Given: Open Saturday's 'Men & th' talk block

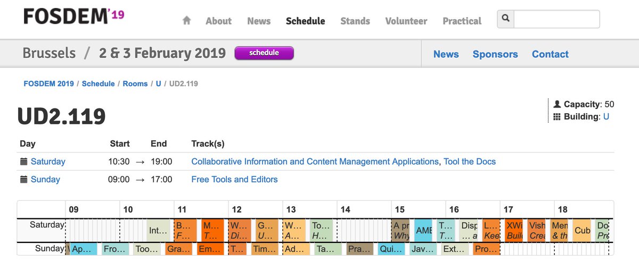Looking at the screenshot, I should point(559,231).
